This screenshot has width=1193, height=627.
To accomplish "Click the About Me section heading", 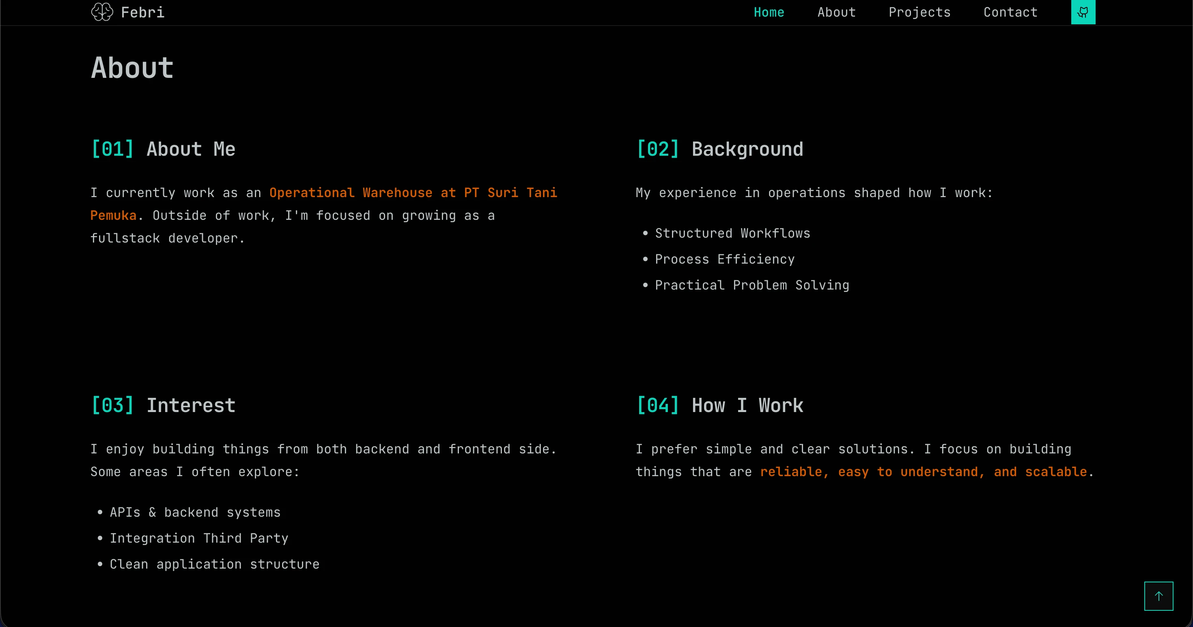I will [191, 149].
